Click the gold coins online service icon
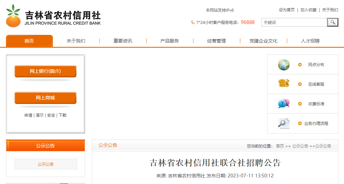Image resolution: width=344 pixels, height=184 pixels. [x=284, y=84]
